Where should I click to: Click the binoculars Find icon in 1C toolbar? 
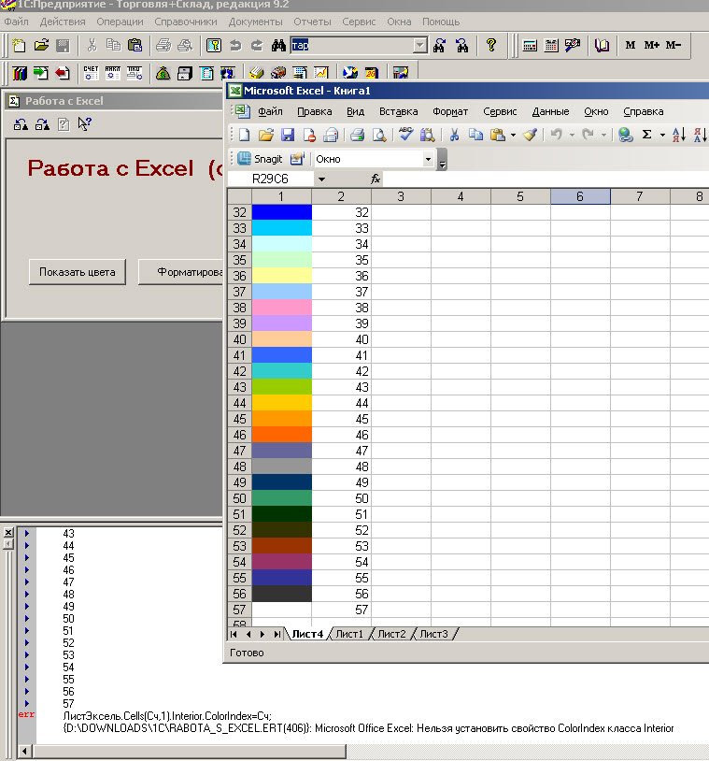(x=277, y=45)
